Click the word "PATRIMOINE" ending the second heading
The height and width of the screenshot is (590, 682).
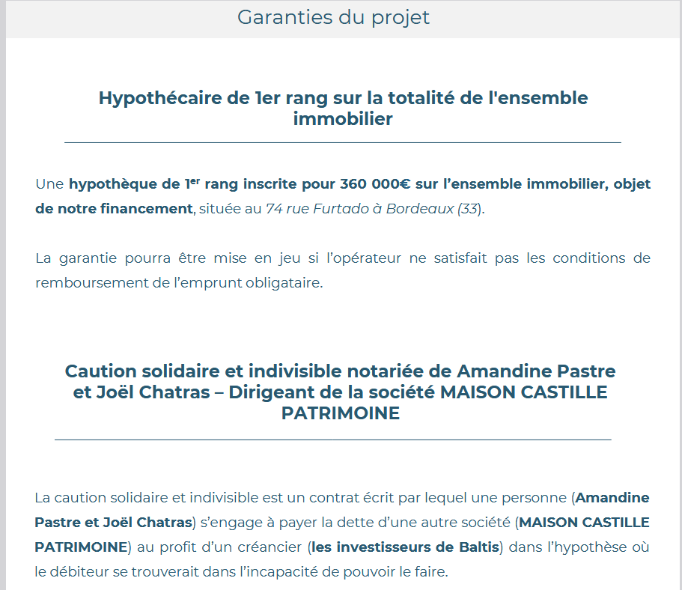tap(341, 413)
